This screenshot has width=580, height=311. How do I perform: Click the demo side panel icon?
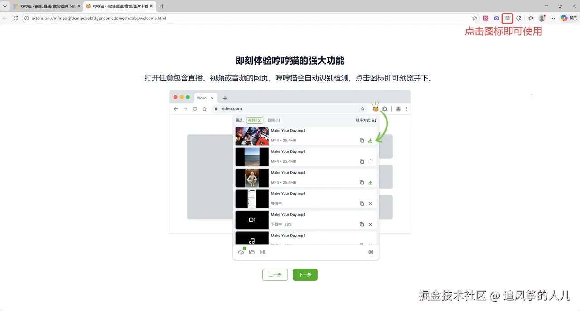click(x=262, y=252)
